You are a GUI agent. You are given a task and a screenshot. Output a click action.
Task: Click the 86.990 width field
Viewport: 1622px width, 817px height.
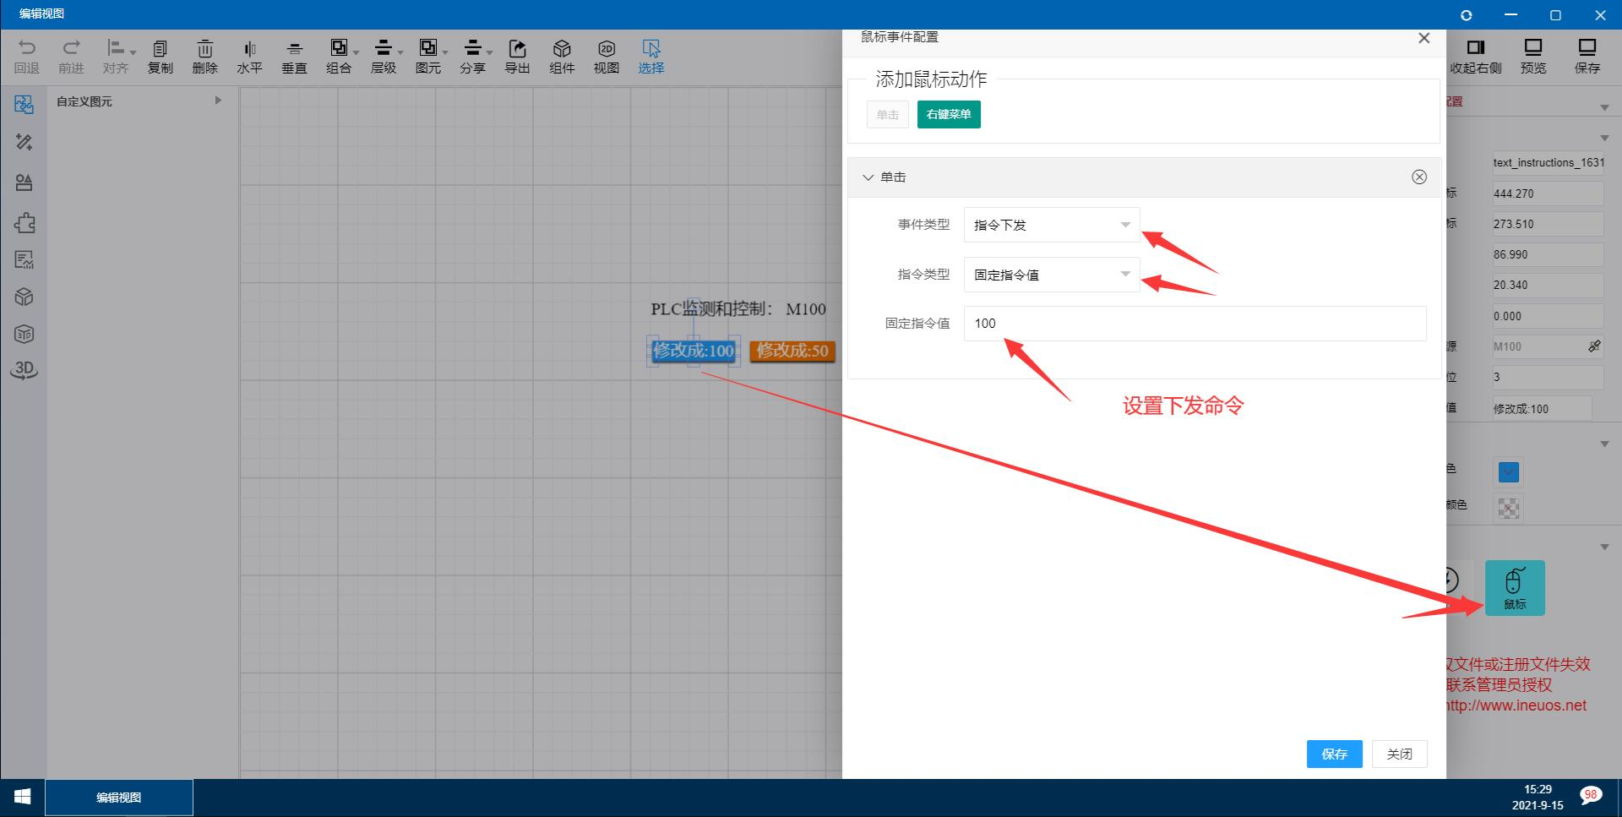pyautogui.click(x=1548, y=254)
